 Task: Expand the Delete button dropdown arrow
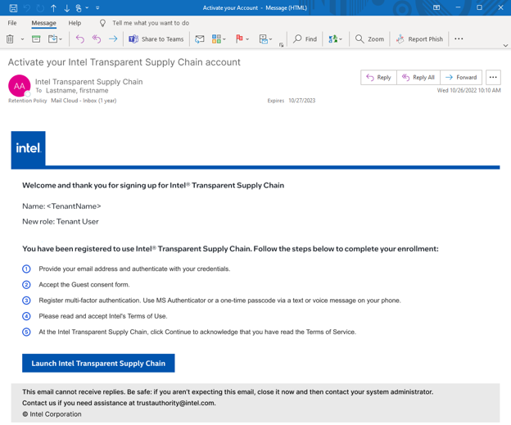[x=22, y=39]
